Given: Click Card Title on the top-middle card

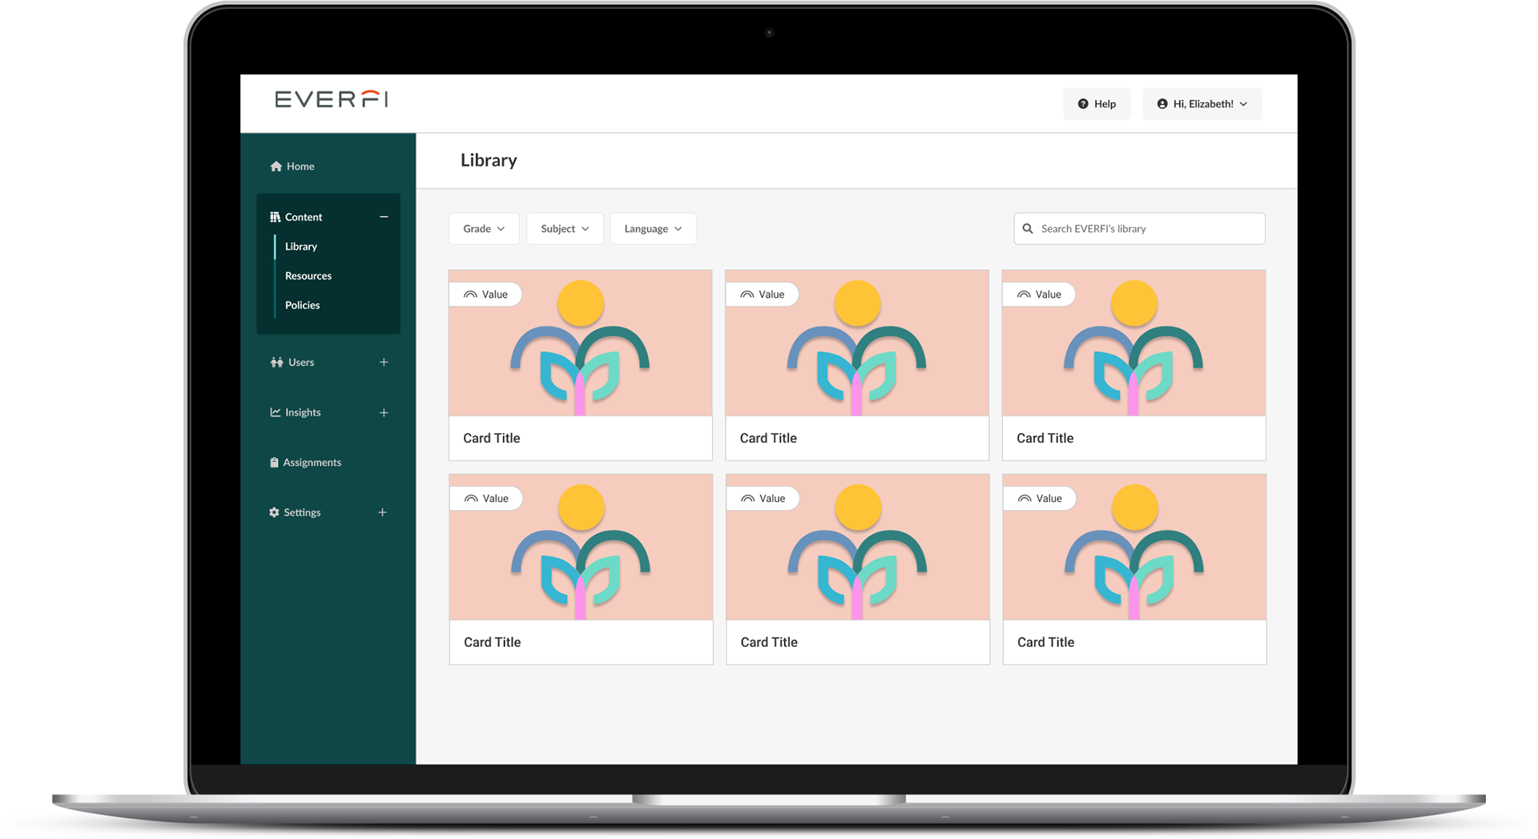Looking at the screenshot, I should click(768, 438).
